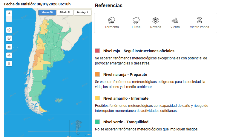230x137 pixels.
Task: Click the Nevada label text
Action: [156, 27]
